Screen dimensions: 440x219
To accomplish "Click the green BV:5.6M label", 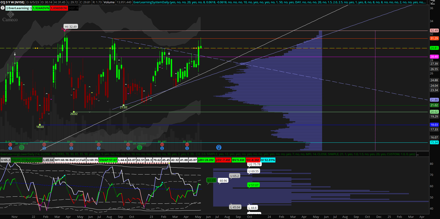I will point(238,160).
